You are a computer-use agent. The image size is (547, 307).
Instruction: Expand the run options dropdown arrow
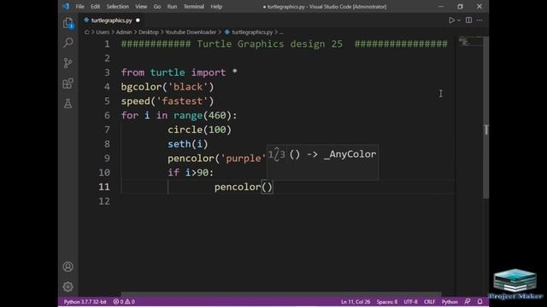point(459,20)
